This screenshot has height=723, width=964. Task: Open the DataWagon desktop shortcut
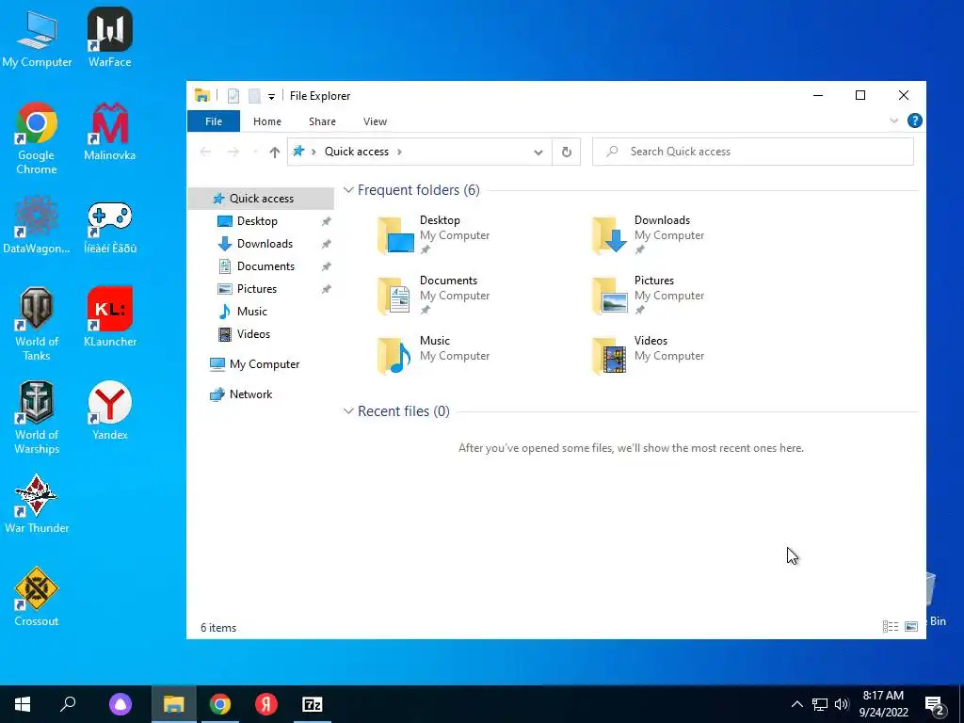pos(37,225)
